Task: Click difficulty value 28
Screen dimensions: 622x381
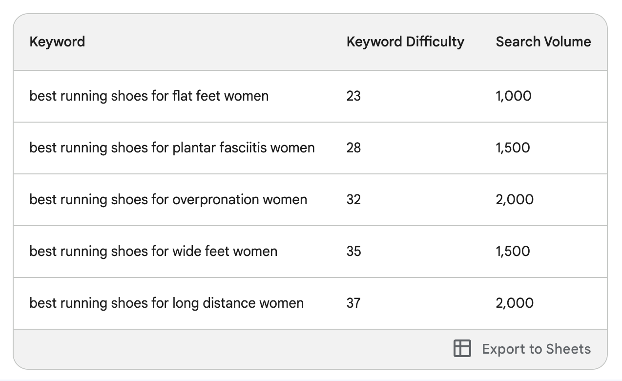Action: [353, 148]
